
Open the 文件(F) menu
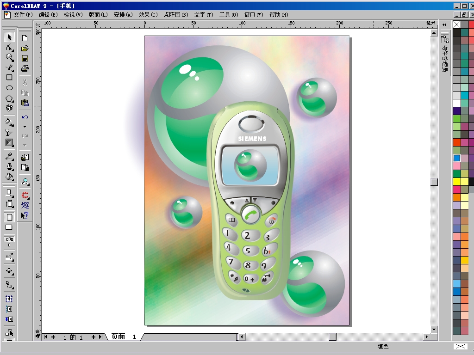(23, 14)
